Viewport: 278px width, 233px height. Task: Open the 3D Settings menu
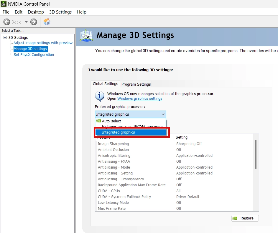point(60,12)
